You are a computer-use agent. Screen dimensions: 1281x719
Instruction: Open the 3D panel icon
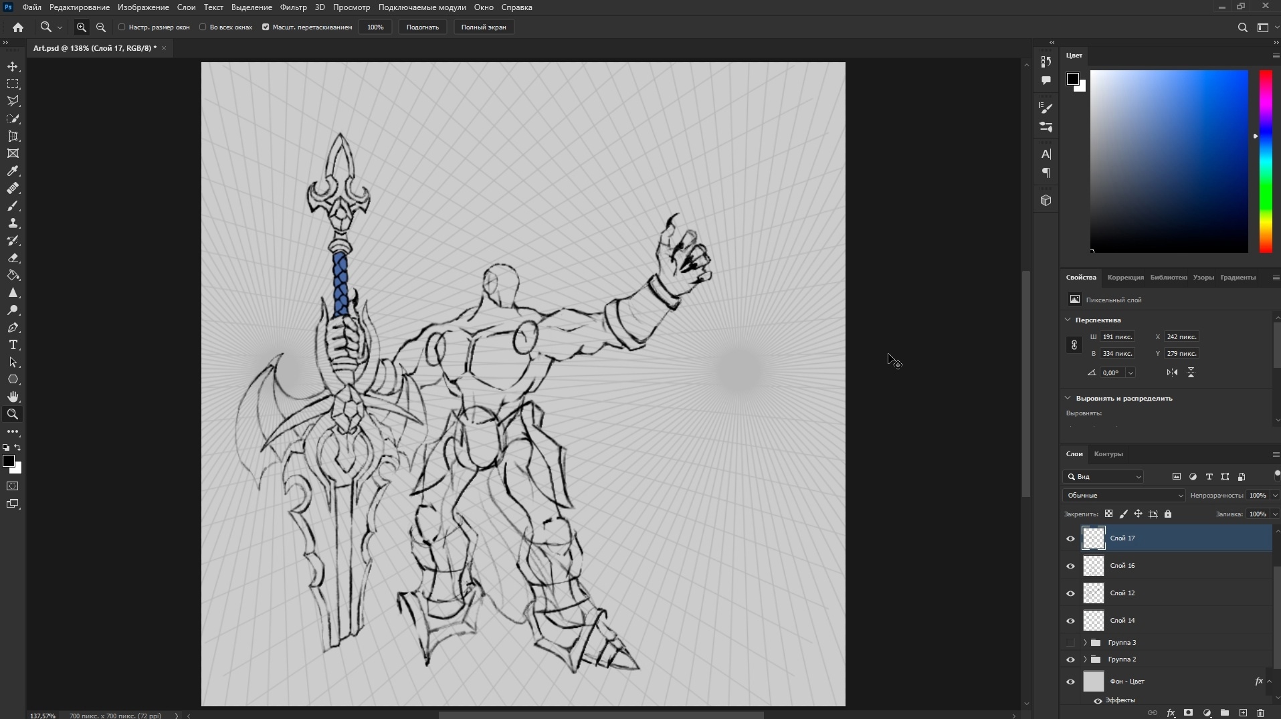1046,200
